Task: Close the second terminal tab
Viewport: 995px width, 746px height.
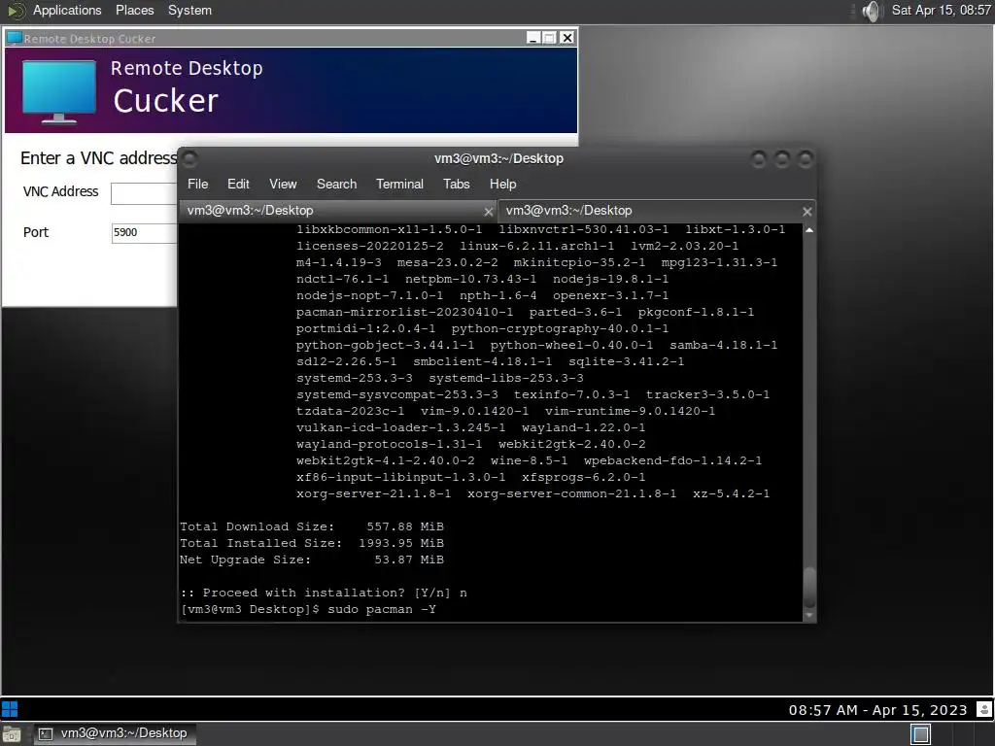Action: [x=806, y=212]
